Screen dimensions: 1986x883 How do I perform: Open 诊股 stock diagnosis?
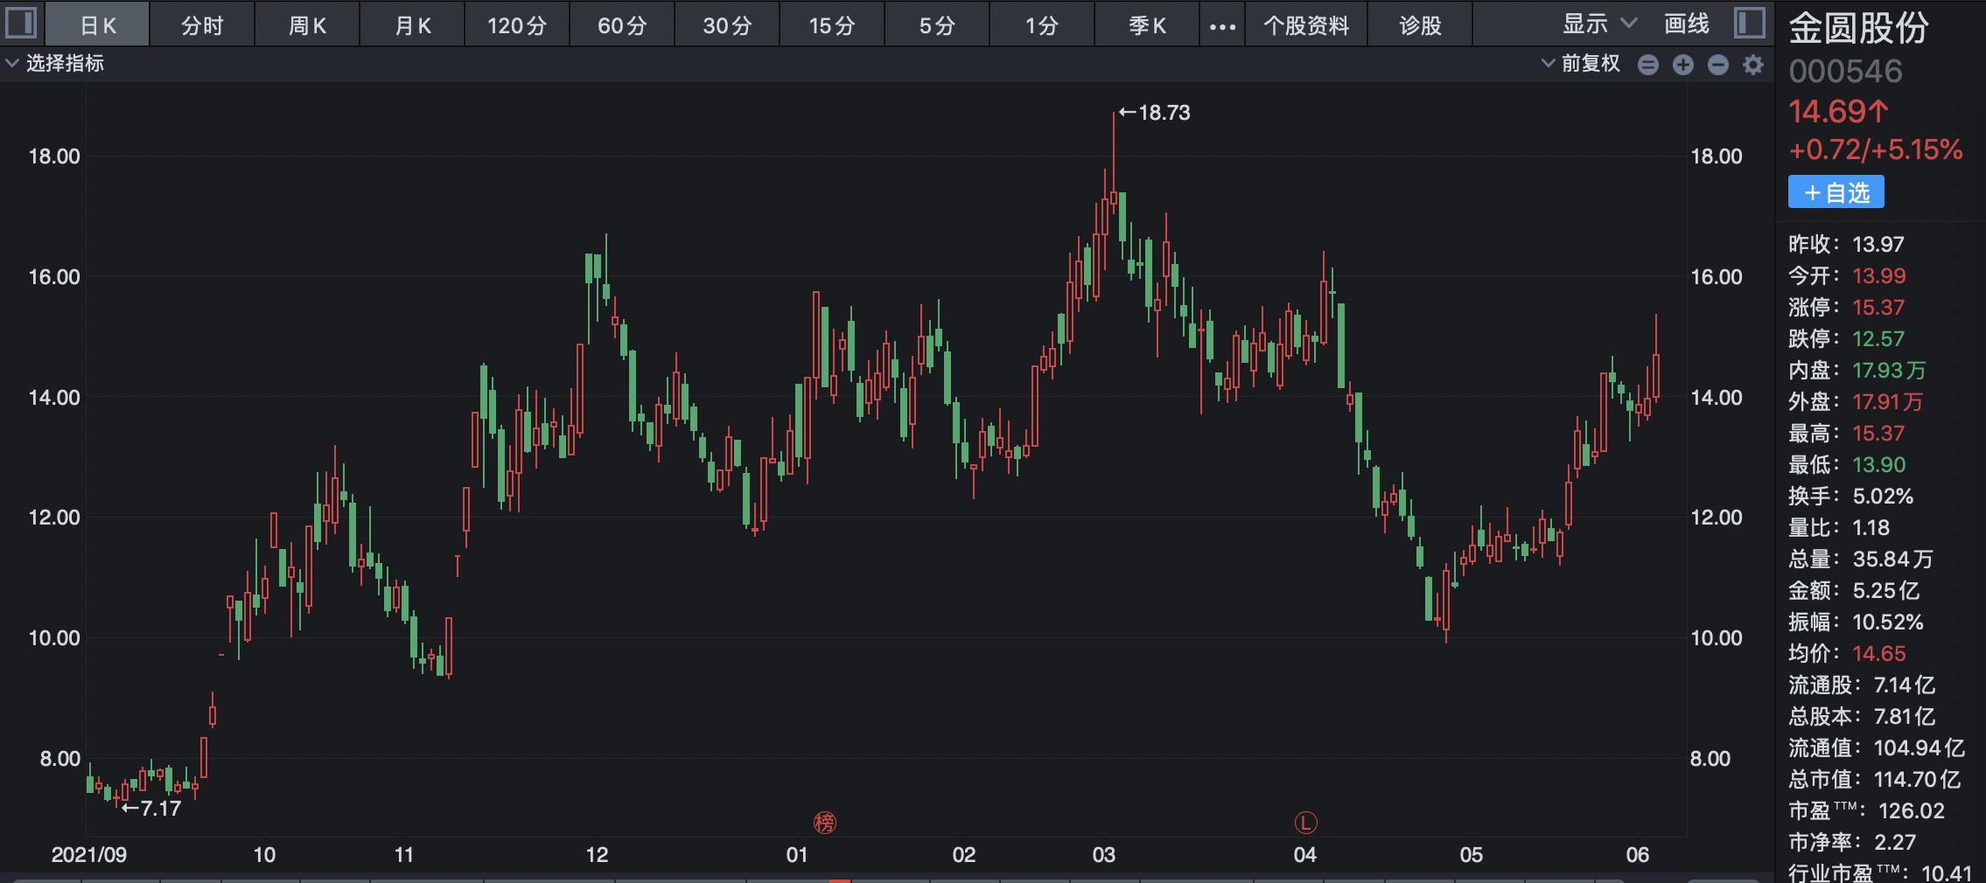(x=1420, y=25)
